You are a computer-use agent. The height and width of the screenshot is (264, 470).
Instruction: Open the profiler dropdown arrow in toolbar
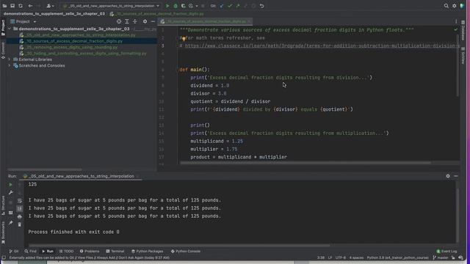pos(197,6)
